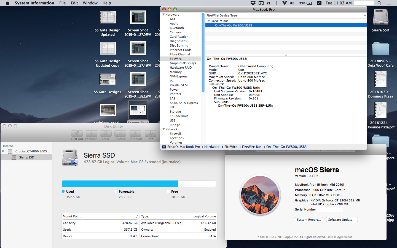The height and width of the screenshot is (248, 397).
Task: Click the battery status indicator
Action: (306, 3)
